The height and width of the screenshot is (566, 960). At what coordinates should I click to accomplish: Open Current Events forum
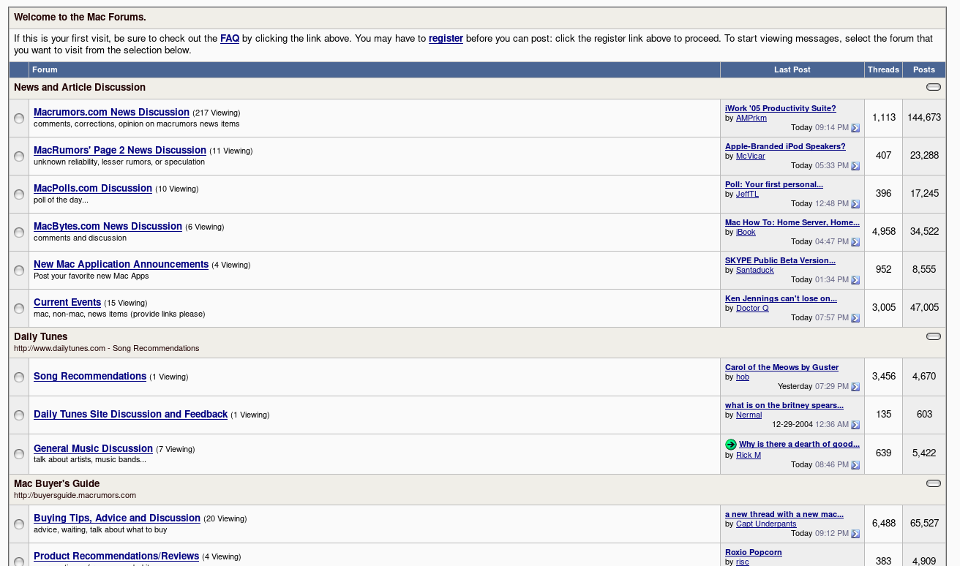pyautogui.click(x=67, y=302)
